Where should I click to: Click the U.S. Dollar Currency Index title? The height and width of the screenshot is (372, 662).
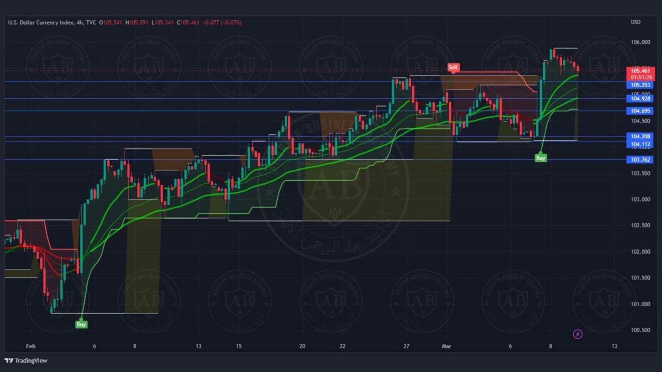[41, 22]
